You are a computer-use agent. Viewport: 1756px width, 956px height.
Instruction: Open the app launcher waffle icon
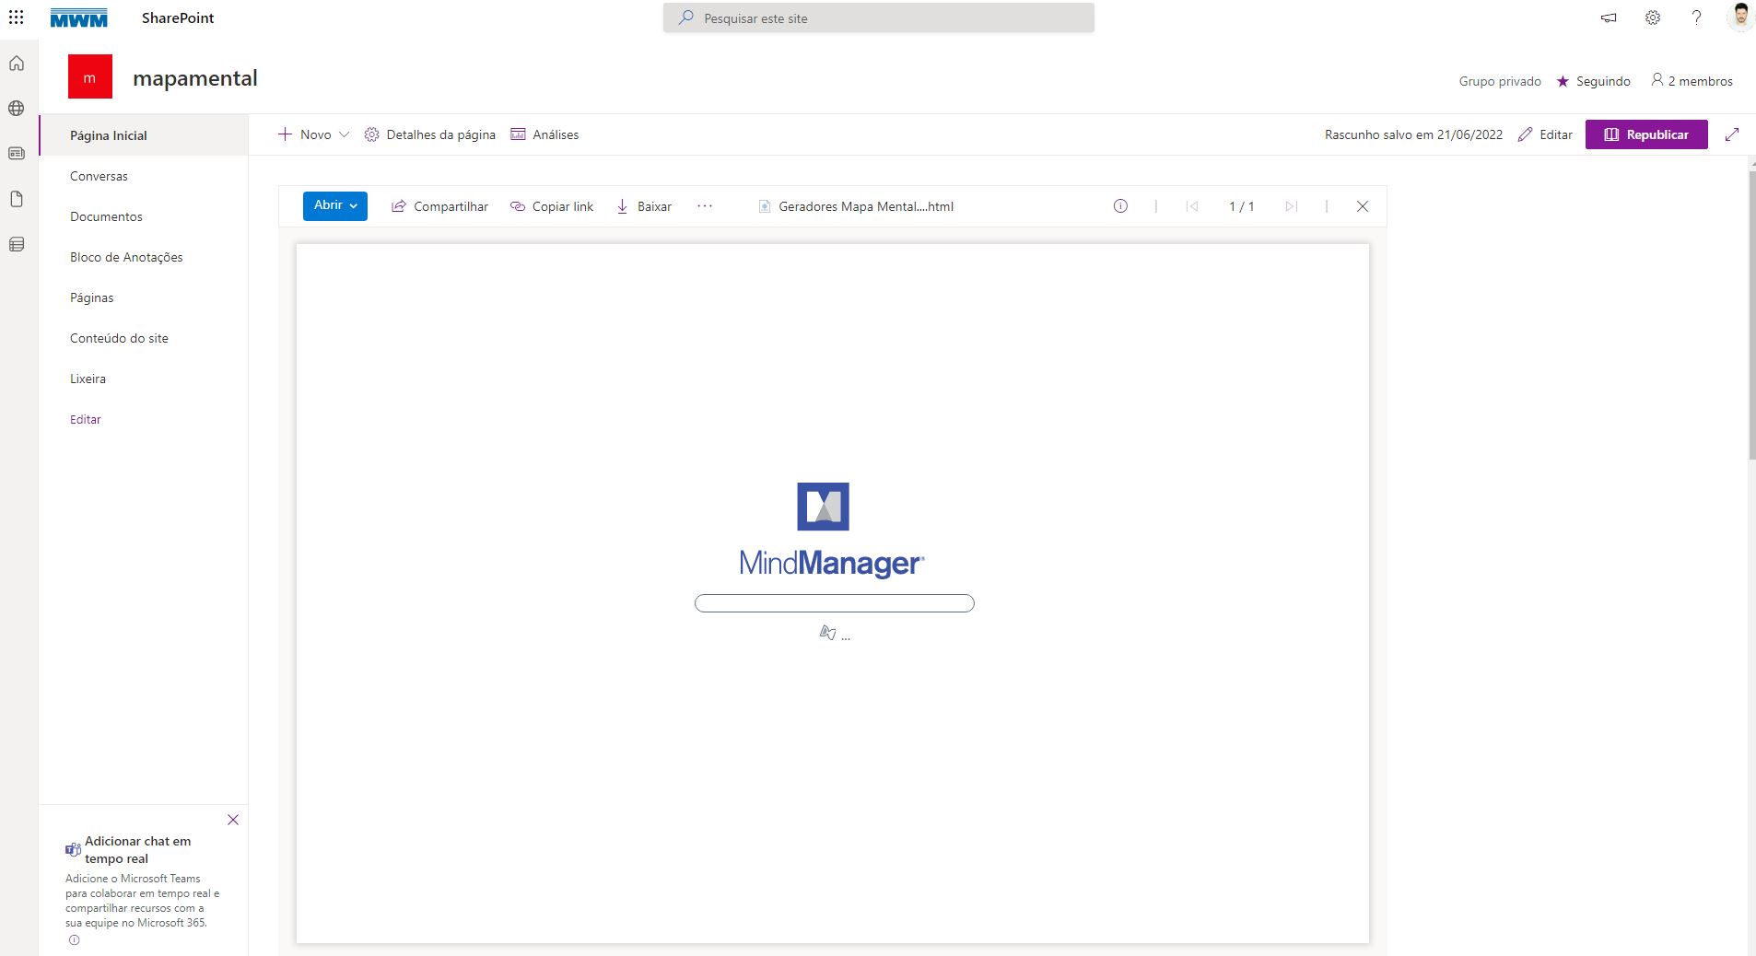17,17
